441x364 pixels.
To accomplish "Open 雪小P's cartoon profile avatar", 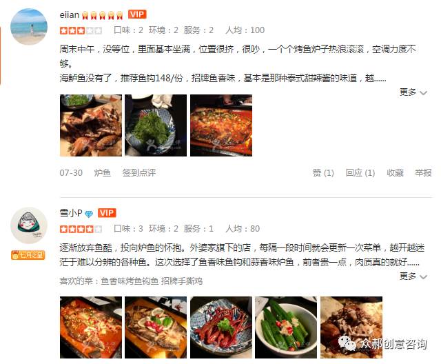I will pos(29,225).
